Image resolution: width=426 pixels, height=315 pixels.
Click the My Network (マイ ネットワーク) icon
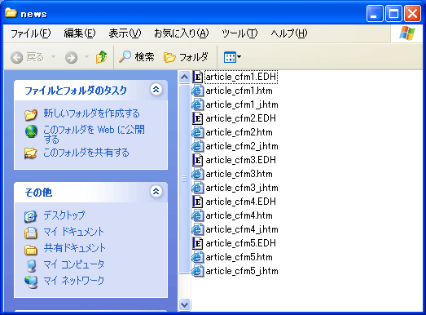(x=31, y=282)
